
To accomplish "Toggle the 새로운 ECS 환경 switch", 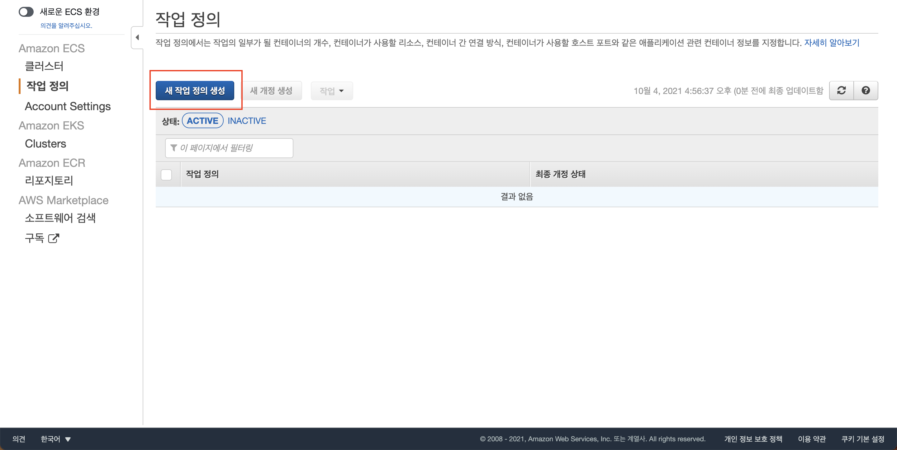I will [26, 12].
